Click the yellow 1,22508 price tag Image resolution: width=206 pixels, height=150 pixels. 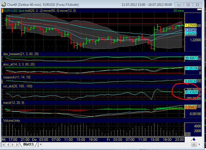[x=191, y=25]
